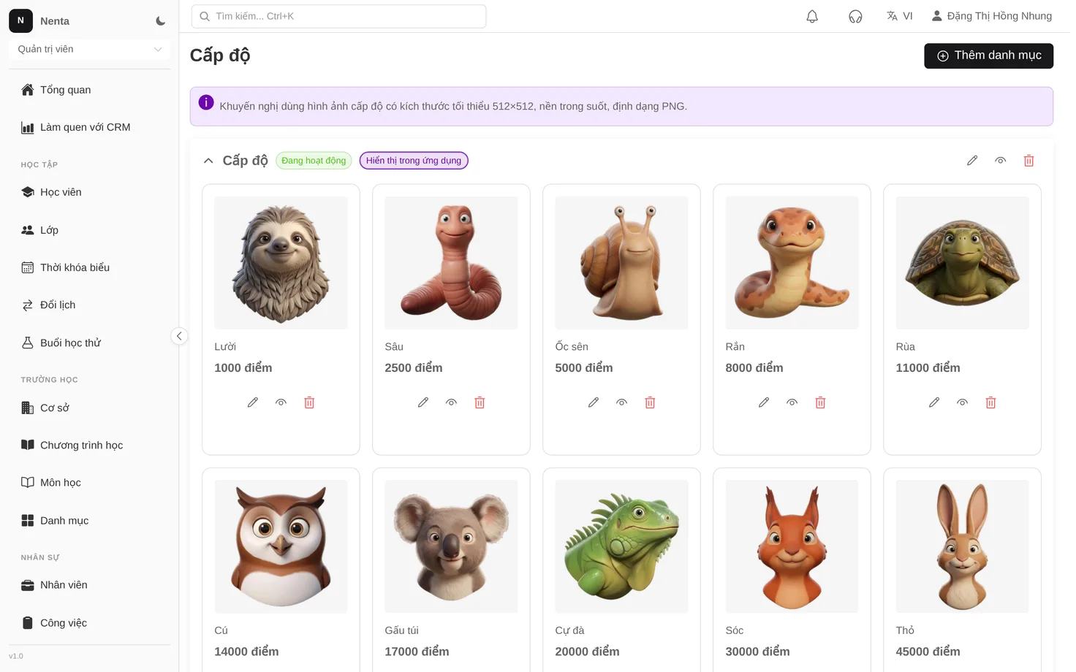Open Thời khóa biểu page

click(x=89, y=267)
